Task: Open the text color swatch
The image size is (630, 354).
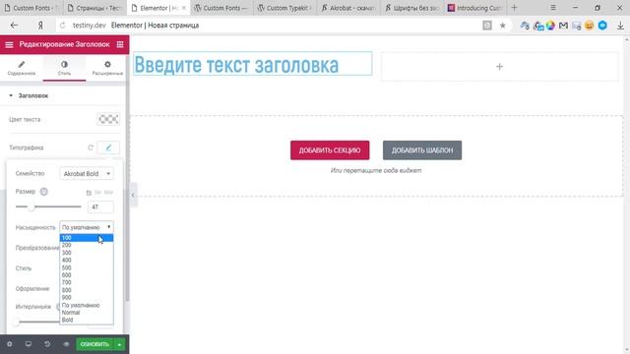Action: pyautogui.click(x=108, y=119)
